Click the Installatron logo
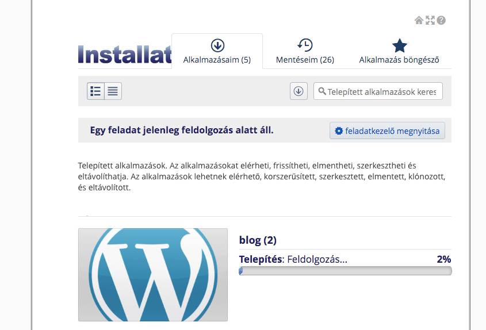486x330 pixels. pos(125,55)
